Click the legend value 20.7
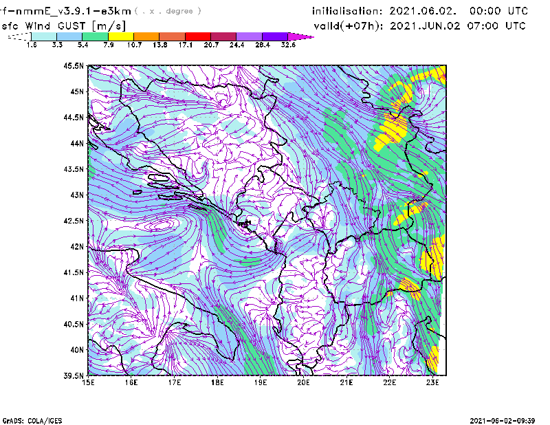This screenshot has height=425, width=550. pos(211,45)
